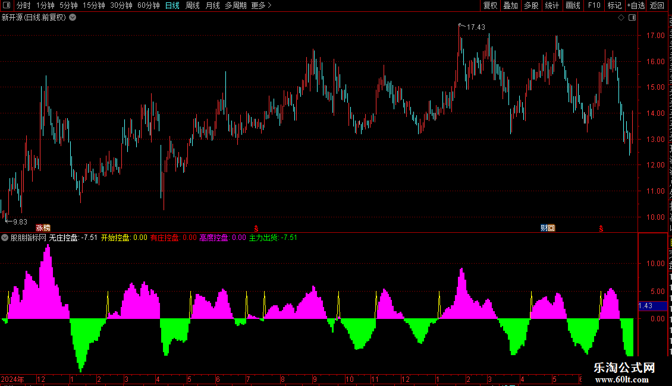Open the F10 company info

click(x=594, y=5)
